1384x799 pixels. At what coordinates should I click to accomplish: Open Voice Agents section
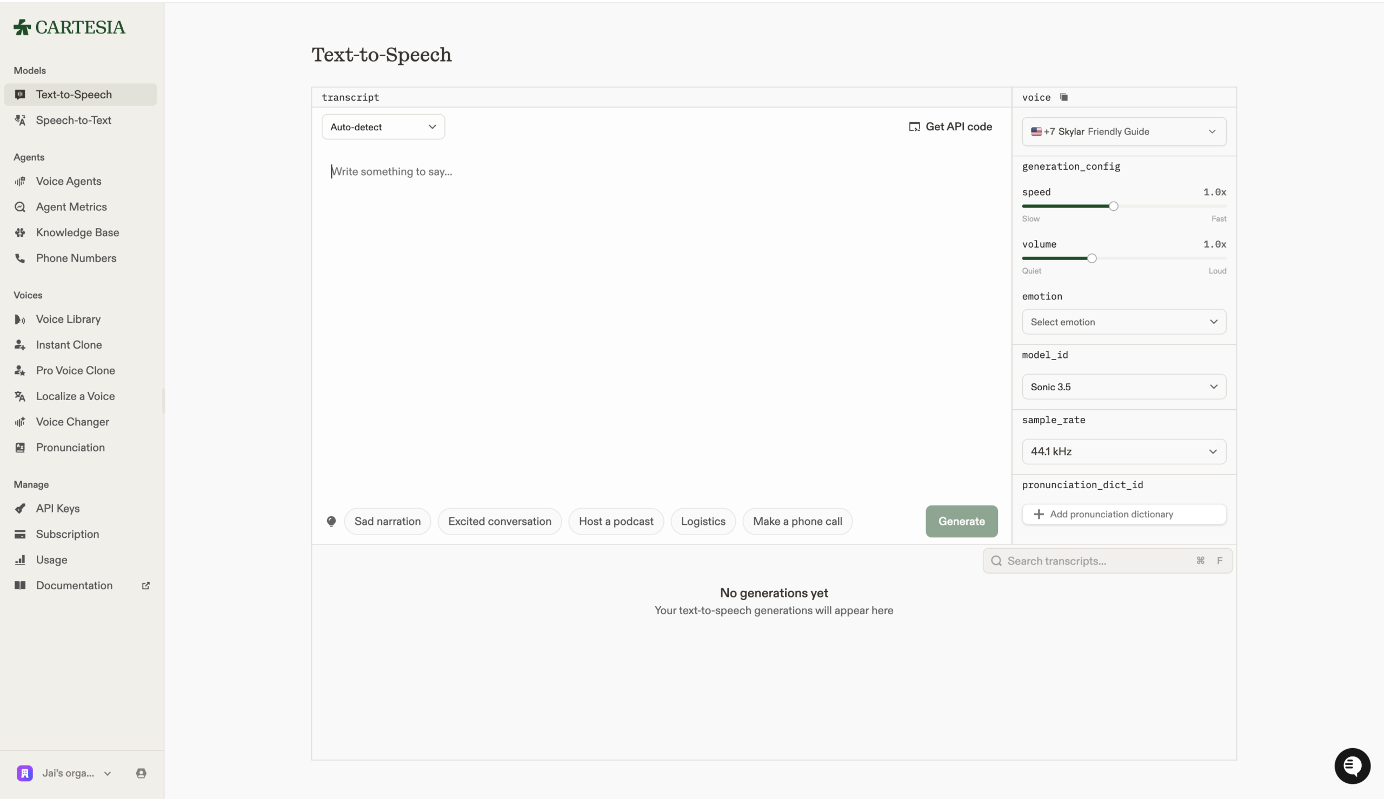(x=81, y=181)
